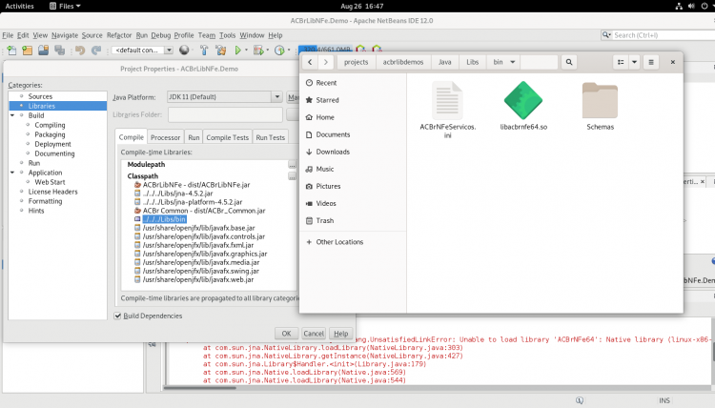The height and width of the screenshot is (408, 715).
Task: Open the Files menu in top bar
Action: pyautogui.click(x=65, y=6)
